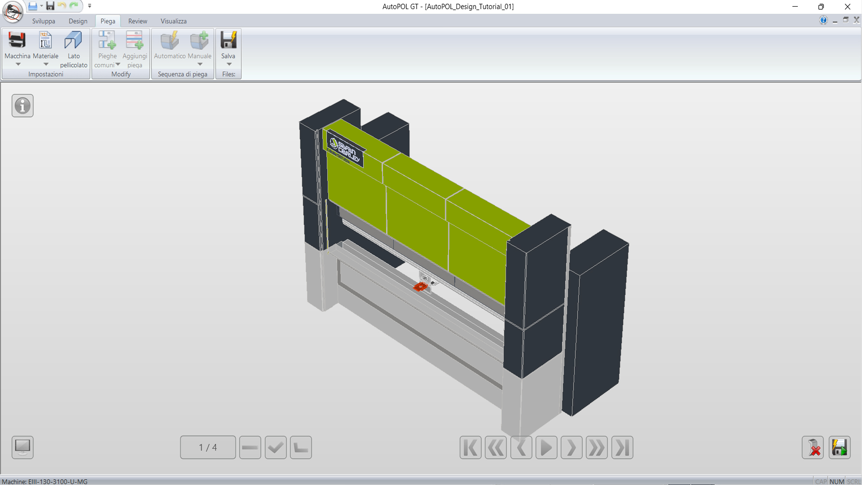
Task: Expand the Materiale dropdown arrow
Action: [x=46, y=64]
